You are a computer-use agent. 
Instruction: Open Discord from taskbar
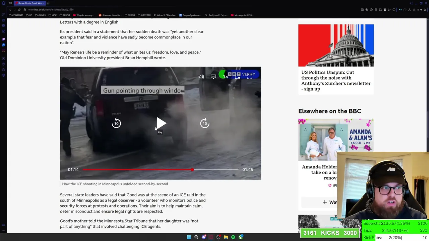pyautogui.click(x=204, y=237)
